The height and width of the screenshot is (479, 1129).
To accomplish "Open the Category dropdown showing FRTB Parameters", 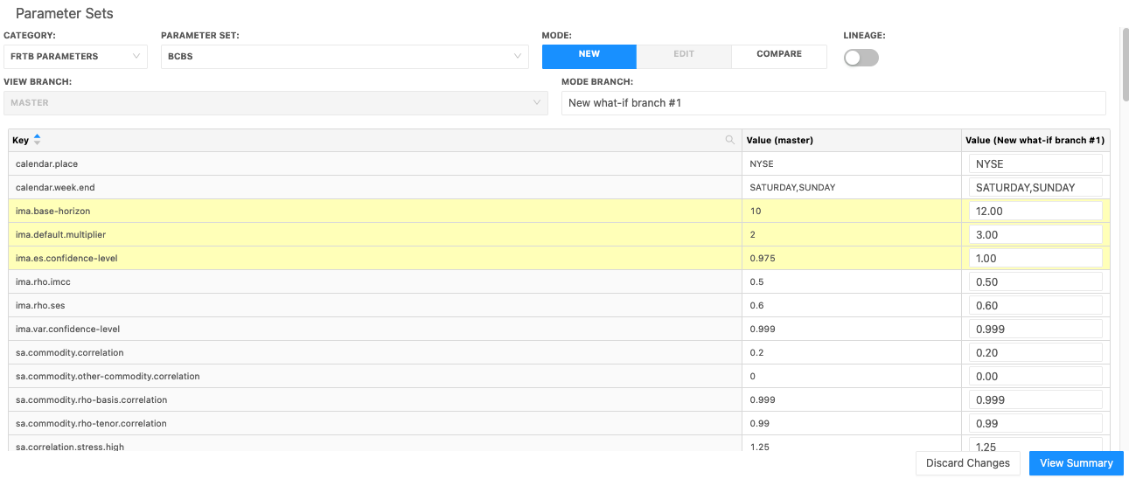I will point(75,57).
